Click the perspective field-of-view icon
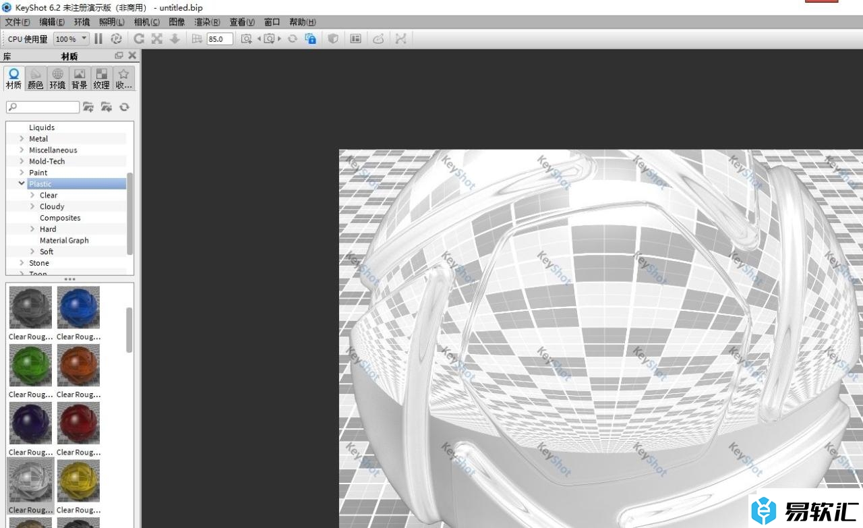The image size is (863, 528). [x=197, y=39]
